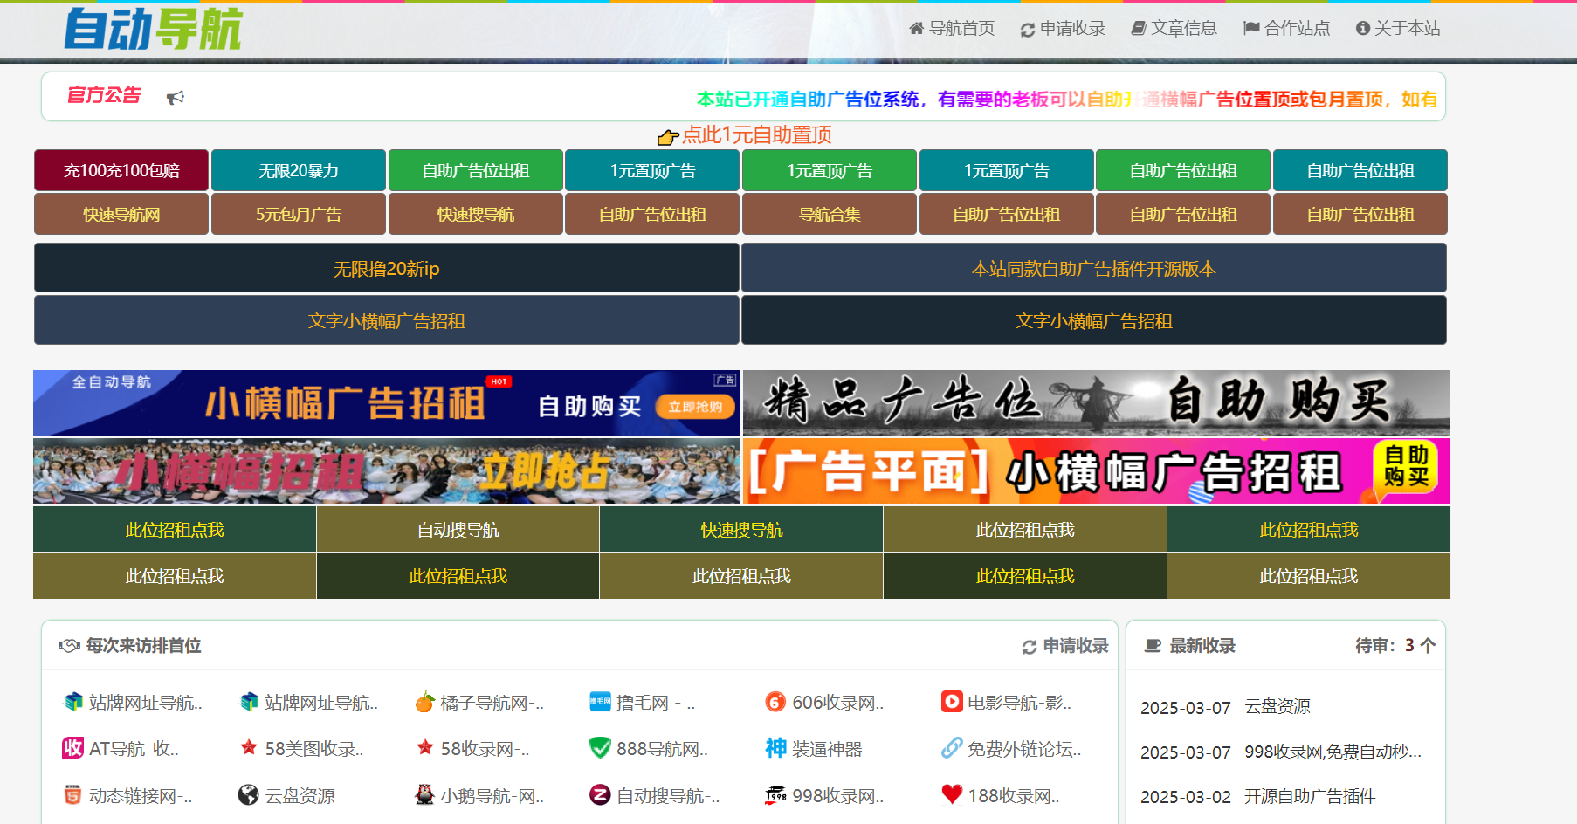Open the 导航首页 menu item
Image resolution: width=1577 pixels, height=824 pixels.
pos(952,28)
